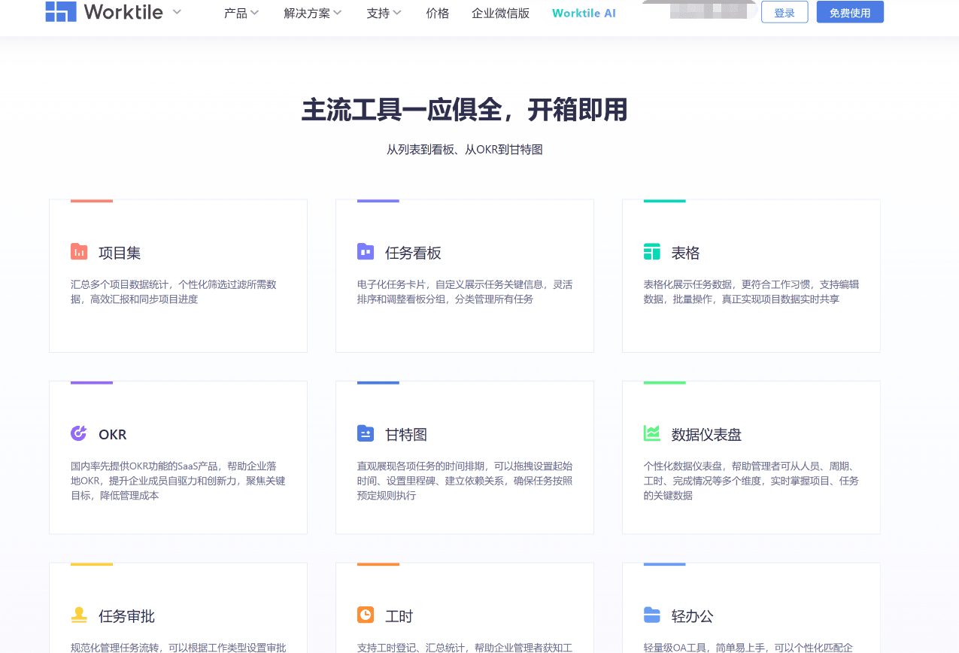959x653 pixels.
Task: Select the OKR card title
Action: [x=113, y=435]
